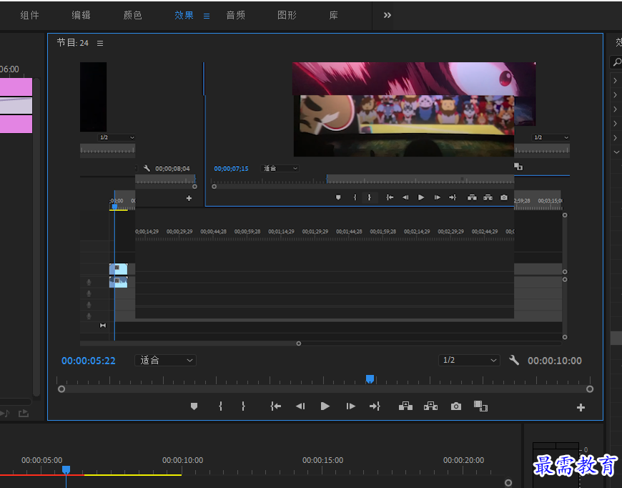Click the 00:00:15:00 mark on timeline ruler
The height and width of the screenshot is (488, 622).
point(322,460)
